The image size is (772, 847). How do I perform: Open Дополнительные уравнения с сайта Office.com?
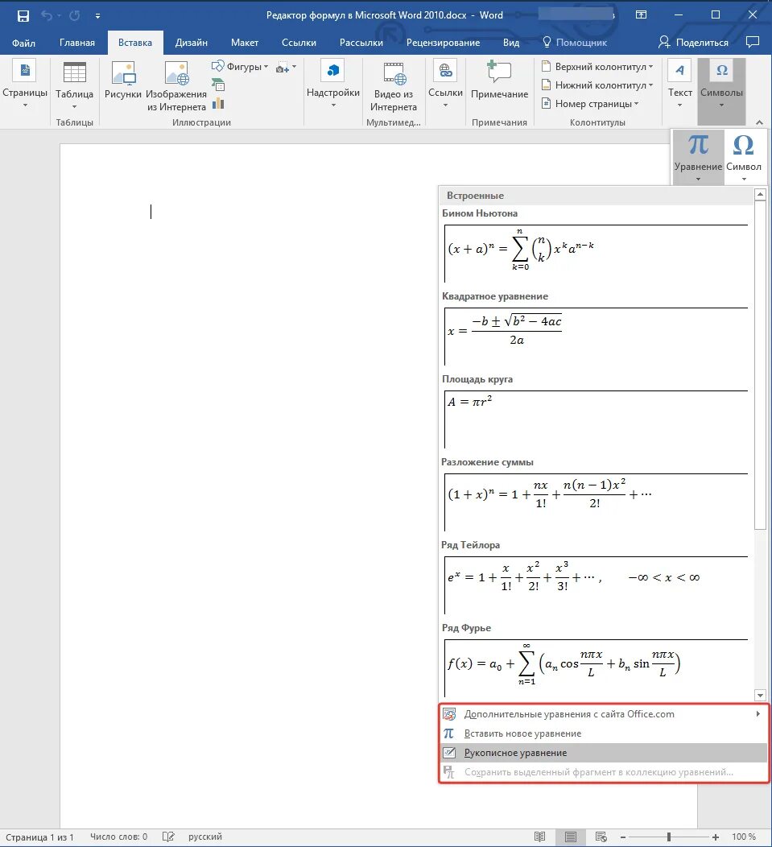pos(568,713)
